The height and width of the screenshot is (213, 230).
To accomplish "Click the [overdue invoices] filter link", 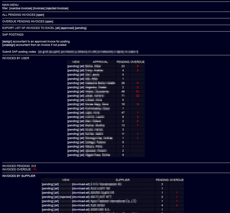I will pyautogui.click(x=21, y=8).
